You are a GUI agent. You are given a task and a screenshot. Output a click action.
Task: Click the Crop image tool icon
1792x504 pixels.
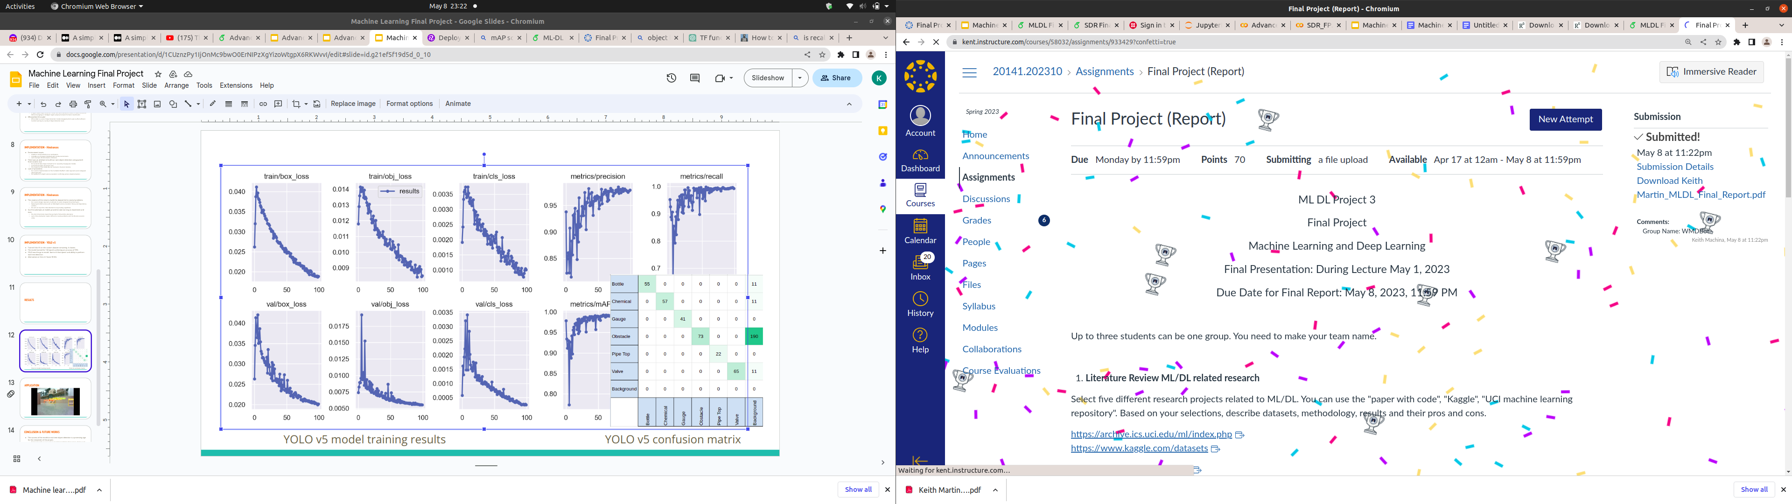click(x=296, y=104)
